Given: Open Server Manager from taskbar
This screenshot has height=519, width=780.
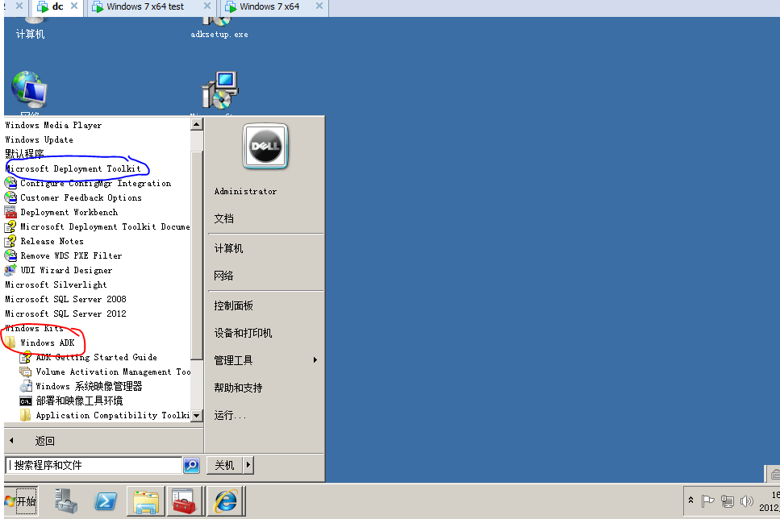Looking at the screenshot, I should (66, 500).
